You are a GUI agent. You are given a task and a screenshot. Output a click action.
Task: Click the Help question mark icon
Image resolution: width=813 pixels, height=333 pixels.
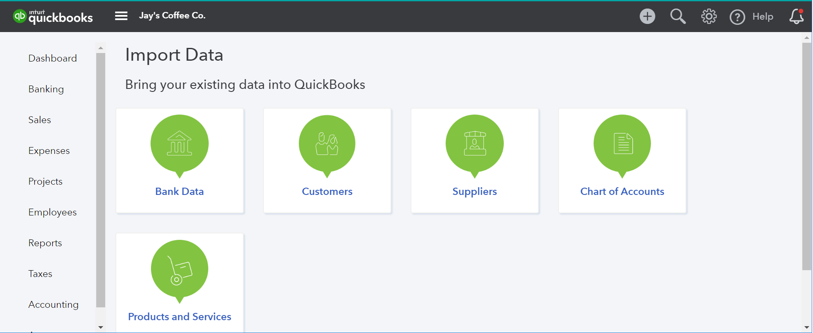pyautogui.click(x=737, y=17)
